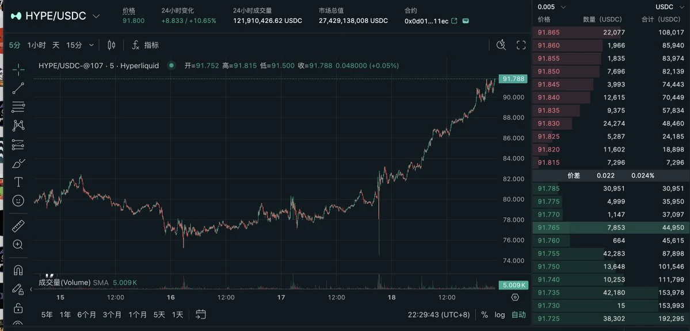Toggle the stay in drawing mode pencil-lock
This screenshot has height=331, width=690.
pyautogui.click(x=18, y=289)
